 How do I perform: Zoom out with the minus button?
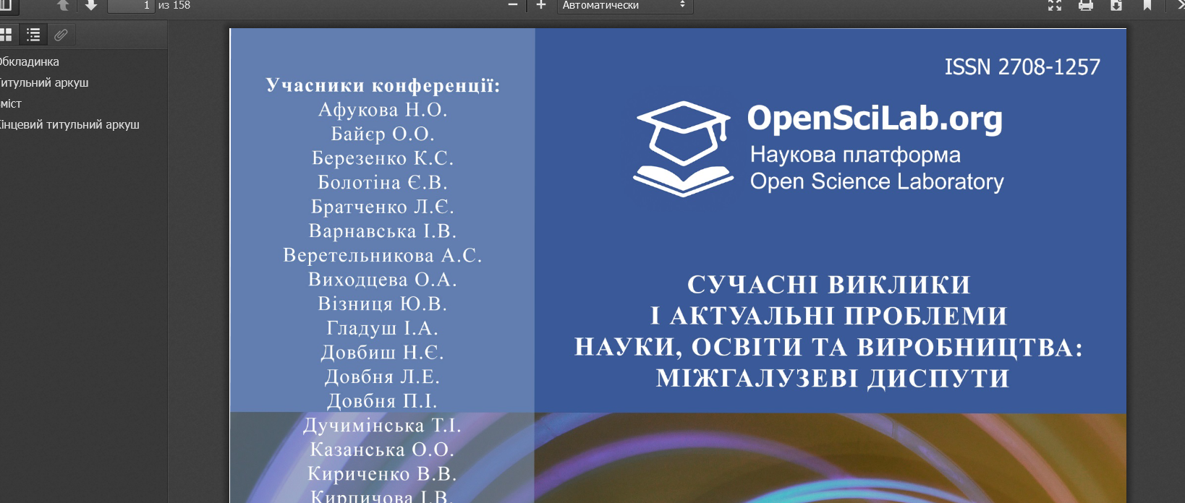click(513, 6)
